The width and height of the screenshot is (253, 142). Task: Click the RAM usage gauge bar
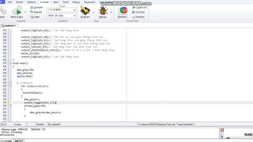pos(240,138)
